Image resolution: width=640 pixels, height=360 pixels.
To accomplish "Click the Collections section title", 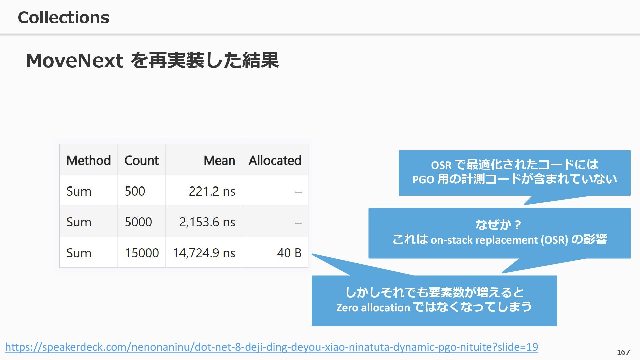I will [63, 17].
